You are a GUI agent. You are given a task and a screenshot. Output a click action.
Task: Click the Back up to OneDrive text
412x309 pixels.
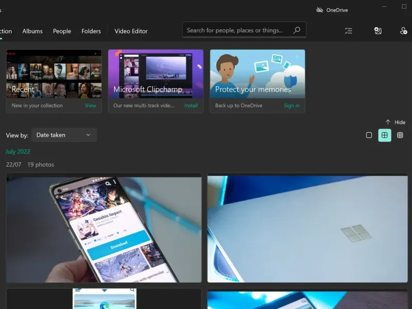238,106
